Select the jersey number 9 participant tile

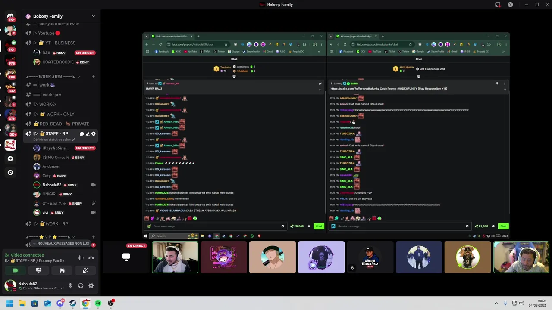tap(467, 257)
